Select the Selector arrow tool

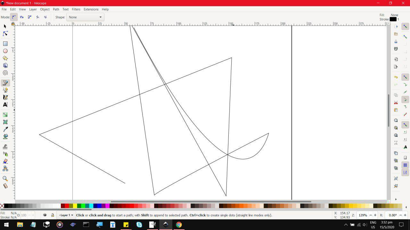click(5, 26)
